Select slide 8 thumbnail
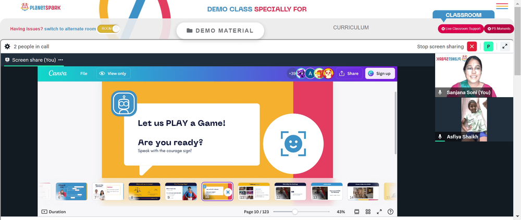Viewport: 521px width, 220px height. (x=144, y=191)
